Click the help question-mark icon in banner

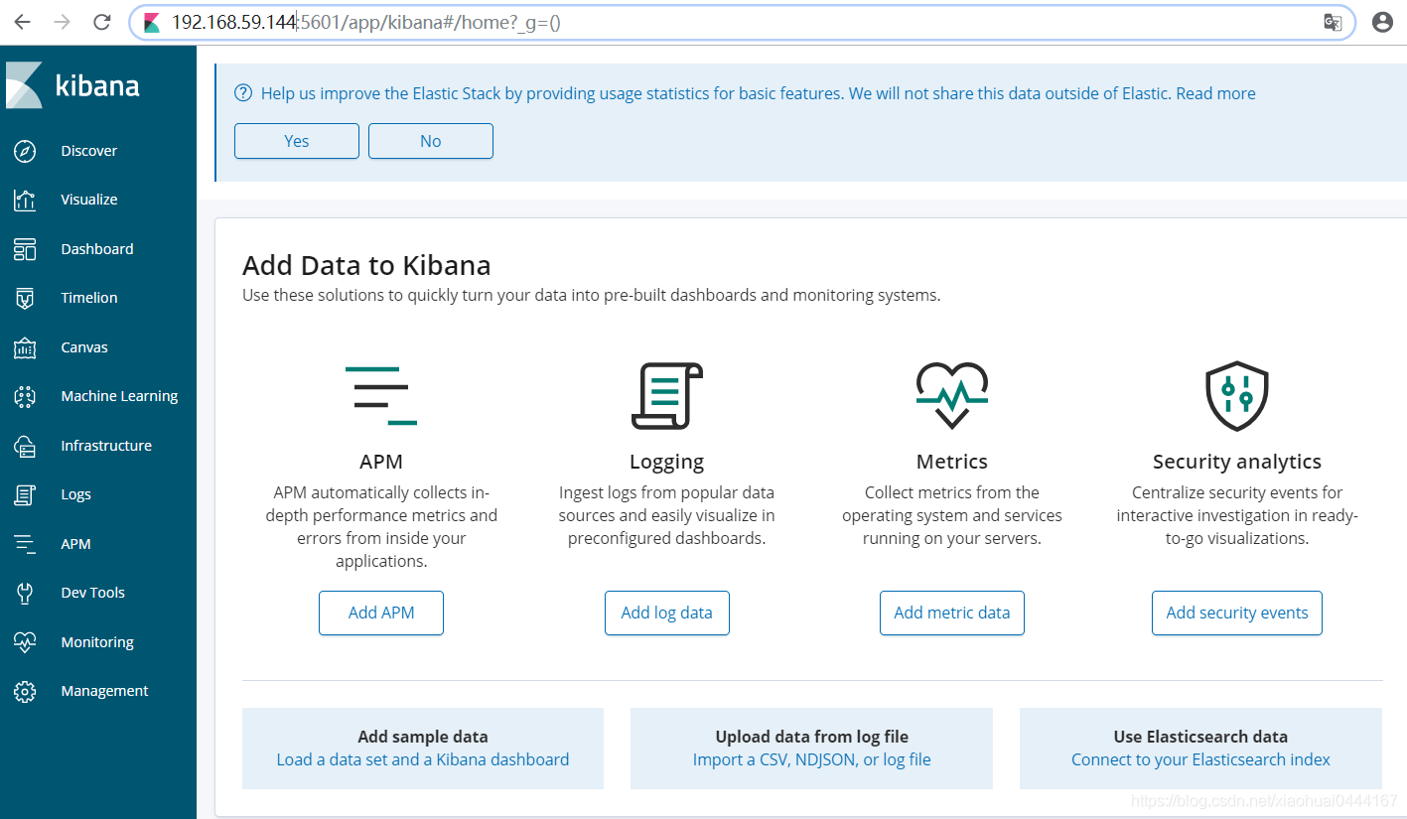(x=243, y=93)
